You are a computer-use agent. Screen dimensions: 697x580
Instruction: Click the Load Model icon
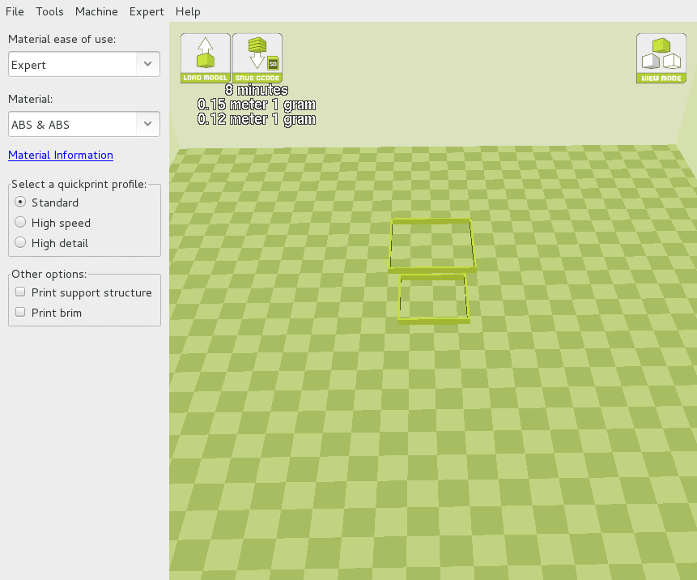[x=206, y=58]
